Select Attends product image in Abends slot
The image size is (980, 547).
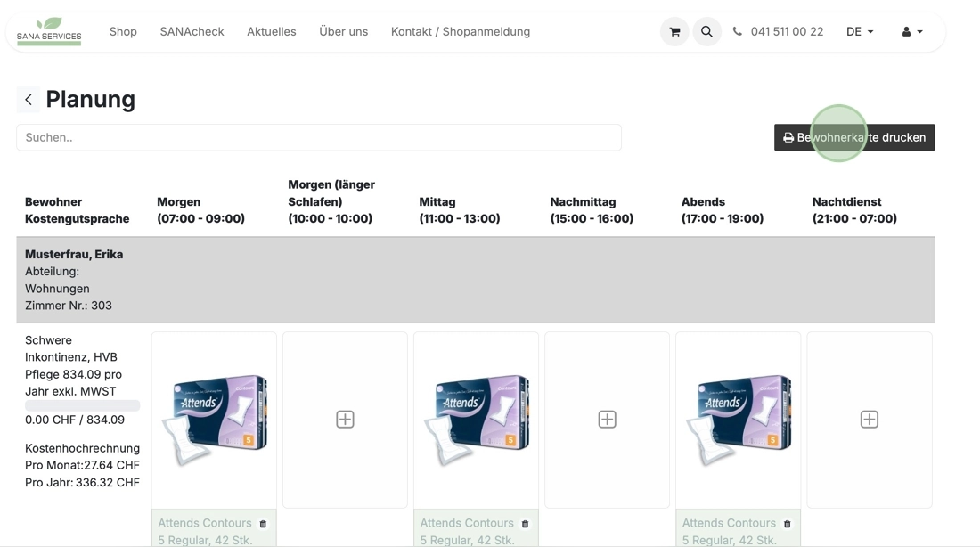point(739,420)
